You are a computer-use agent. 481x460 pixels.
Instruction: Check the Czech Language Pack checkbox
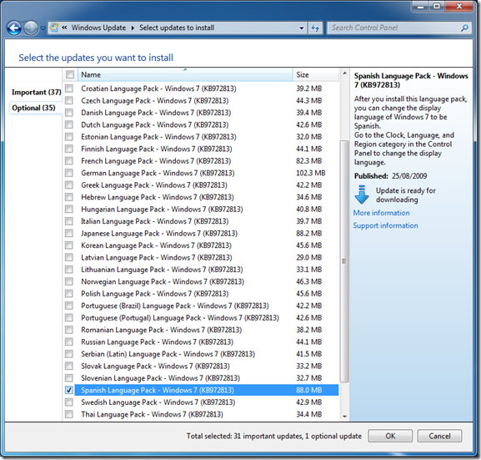69,100
